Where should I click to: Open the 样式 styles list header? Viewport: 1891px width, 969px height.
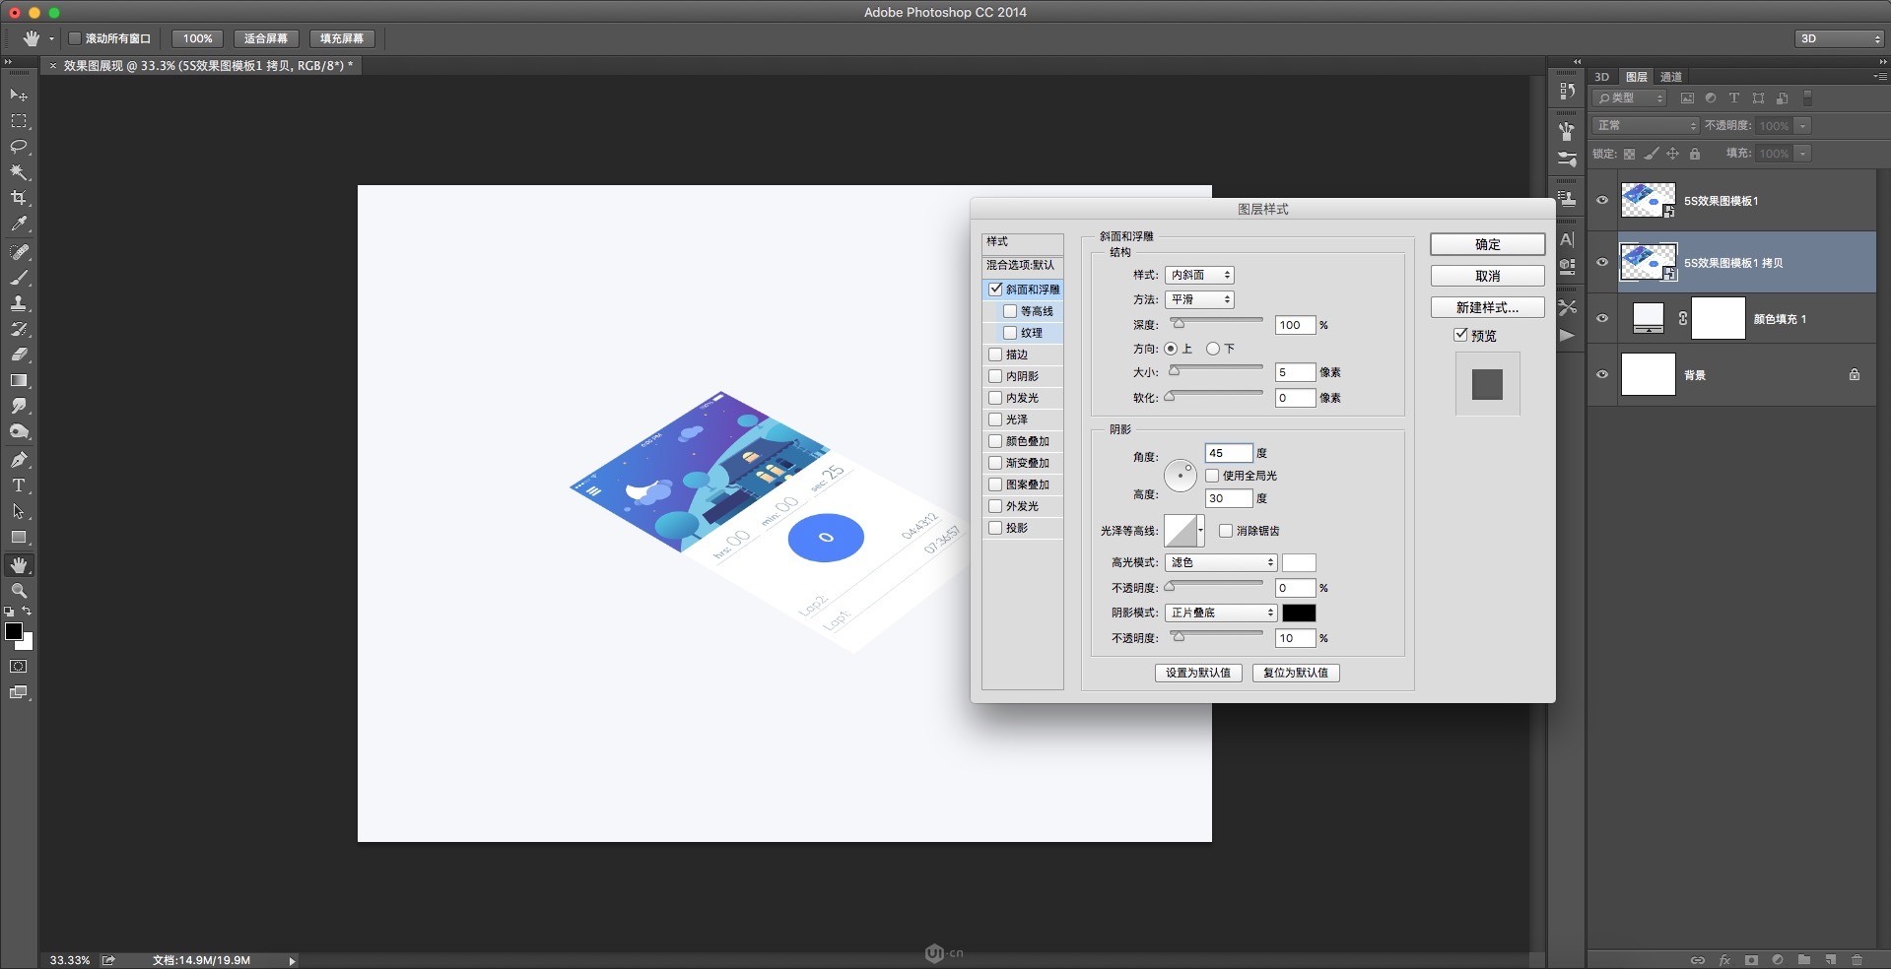coord(1022,241)
